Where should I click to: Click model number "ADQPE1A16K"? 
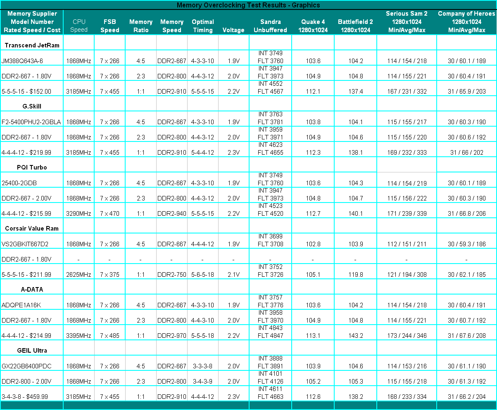click(21, 305)
